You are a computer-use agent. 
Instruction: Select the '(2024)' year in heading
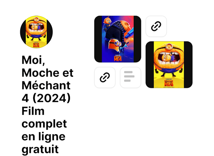pos(52,98)
